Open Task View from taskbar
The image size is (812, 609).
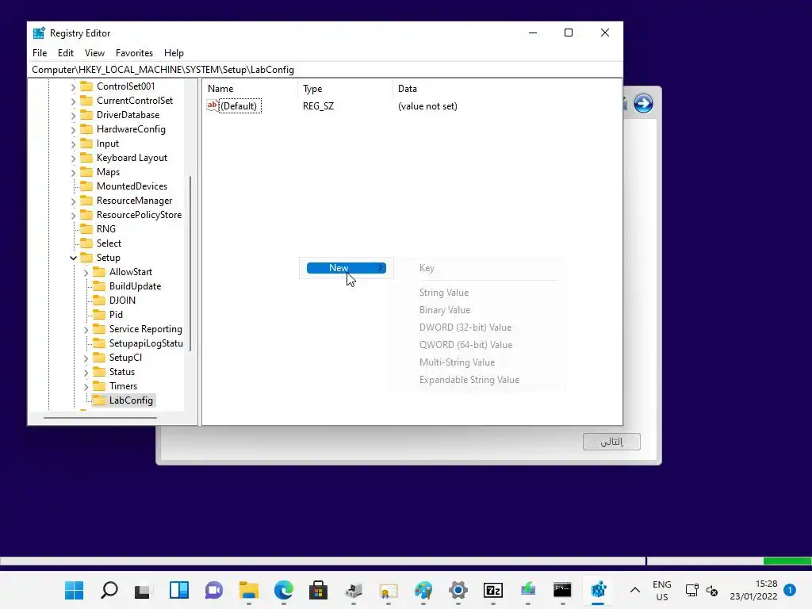(143, 591)
